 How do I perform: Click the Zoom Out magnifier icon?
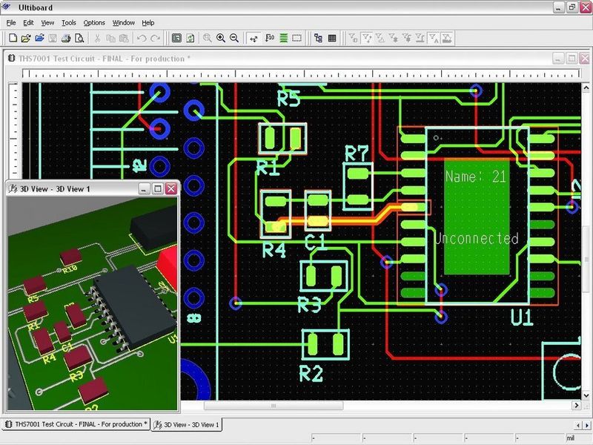pyautogui.click(x=234, y=38)
